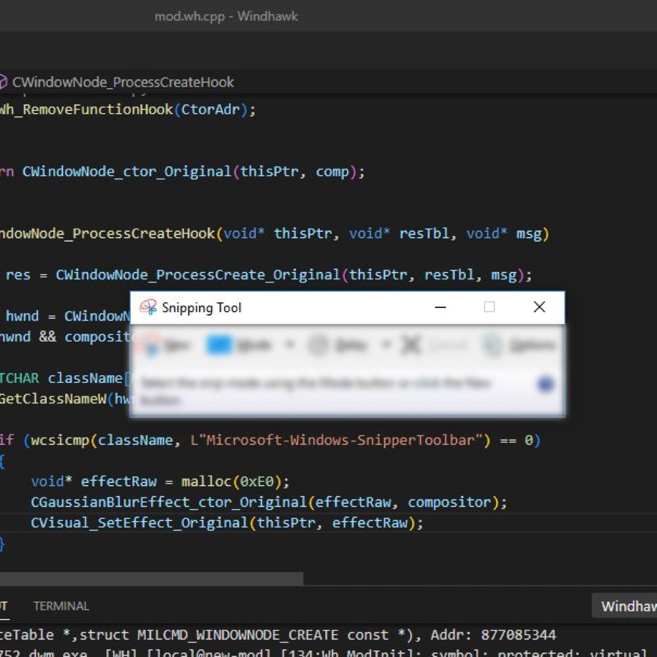Open the Windhawk output channel dropdown
This screenshot has height=657, width=657.
point(624,606)
